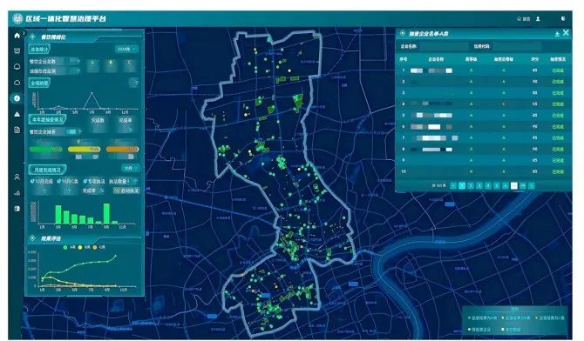Collapse the left panel with the small arrow
Viewport: 584px width, 341px height.
pyautogui.click(x=24, y=33)
